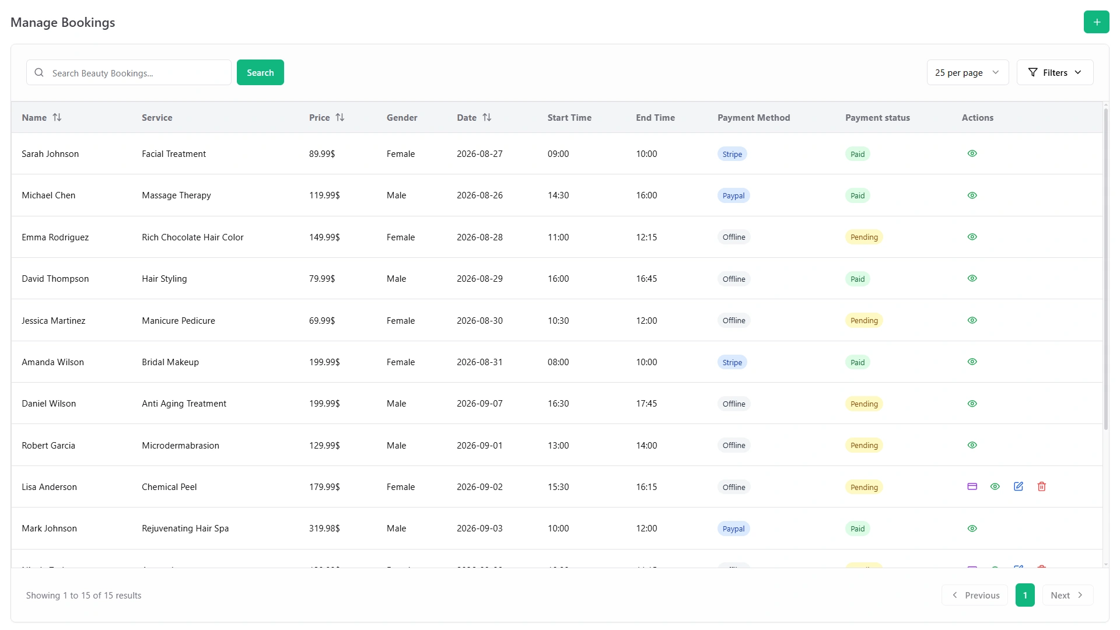Viewport: 1120px width, 630px height.
Task: Sort by Price column arrows
Action: tap(340, 117)
